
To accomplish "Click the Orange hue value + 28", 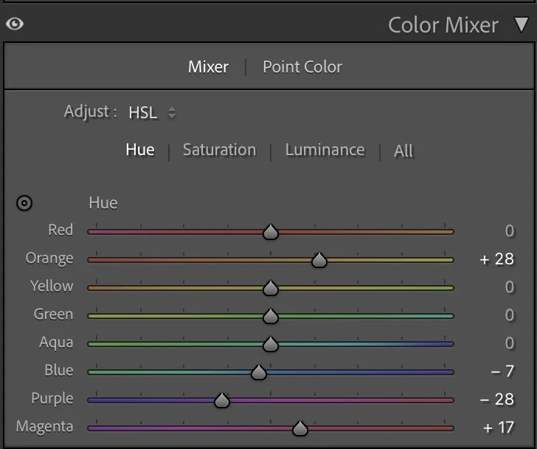I will pyautogui.click(x=497, y=259).
